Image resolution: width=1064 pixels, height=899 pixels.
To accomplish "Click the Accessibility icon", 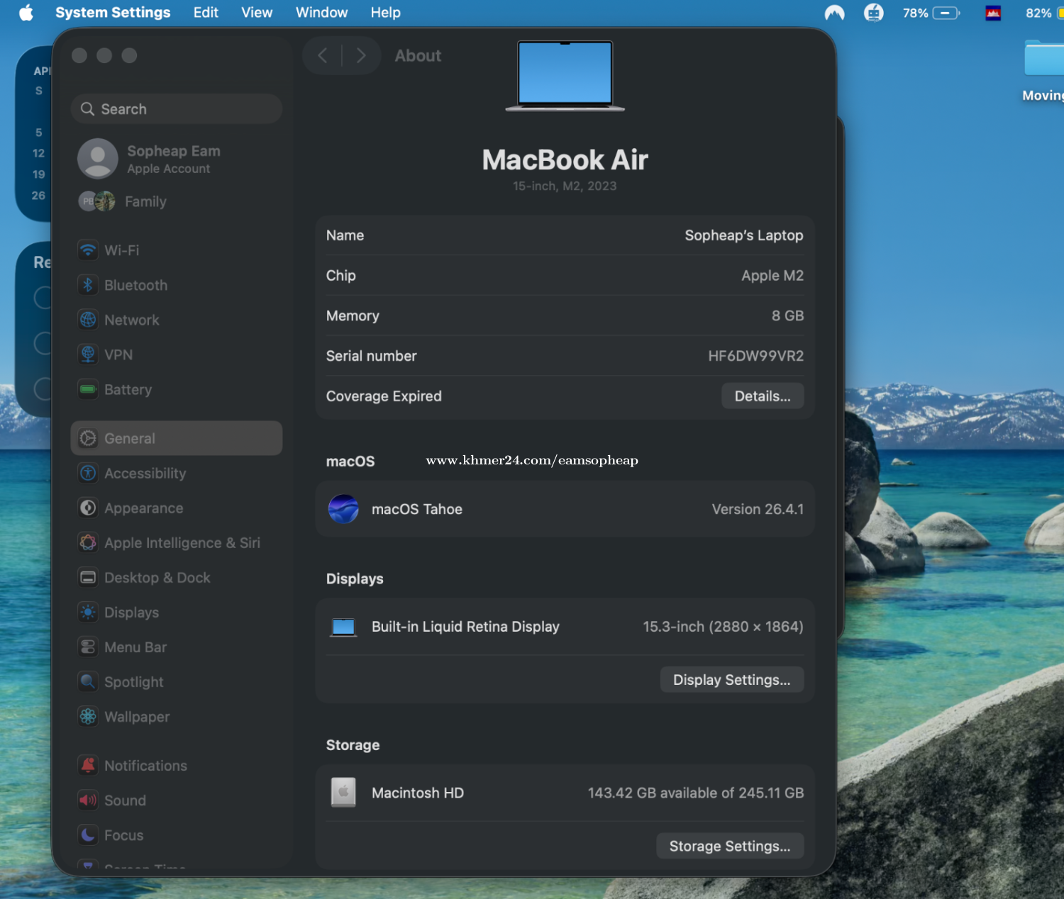I will (88, 473).
